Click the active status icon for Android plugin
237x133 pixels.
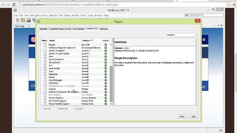click(106, 89)
